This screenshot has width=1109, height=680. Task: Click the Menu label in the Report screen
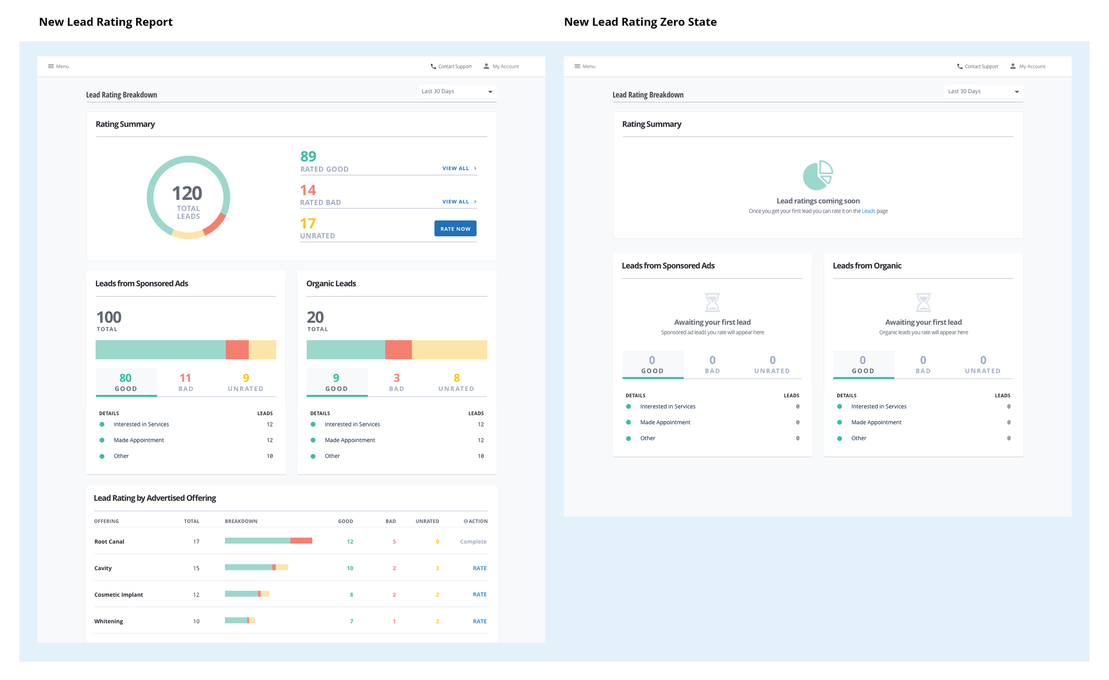(63, 66)
